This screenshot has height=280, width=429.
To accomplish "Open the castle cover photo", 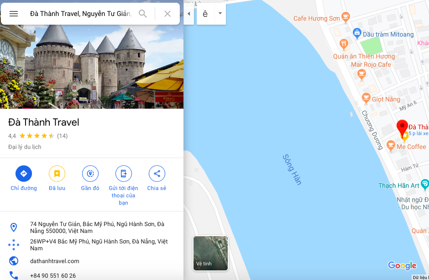I will coord(92,67).
